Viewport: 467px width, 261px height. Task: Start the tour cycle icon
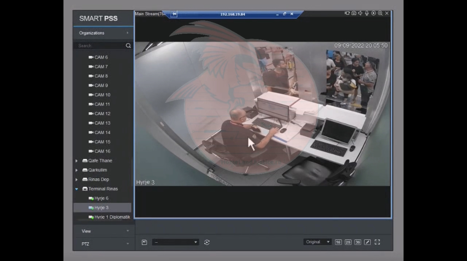tap(207, 242)
